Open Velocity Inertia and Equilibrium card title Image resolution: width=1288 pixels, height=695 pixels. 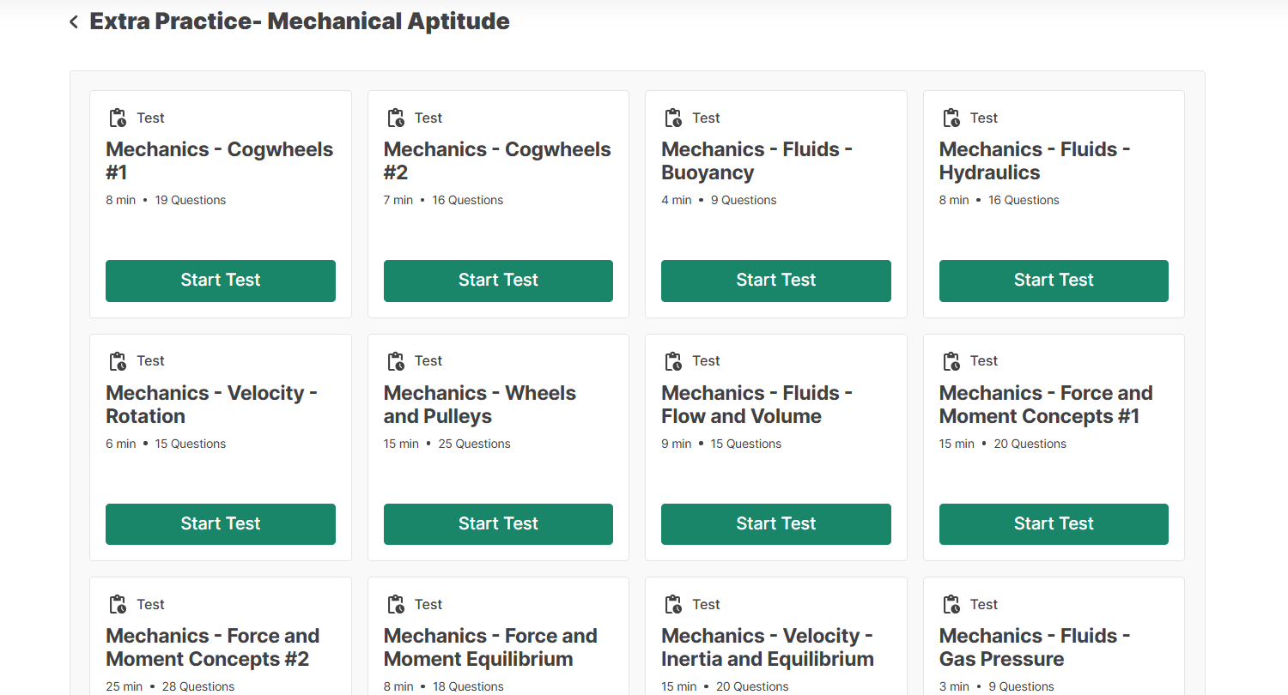point(767,648)
